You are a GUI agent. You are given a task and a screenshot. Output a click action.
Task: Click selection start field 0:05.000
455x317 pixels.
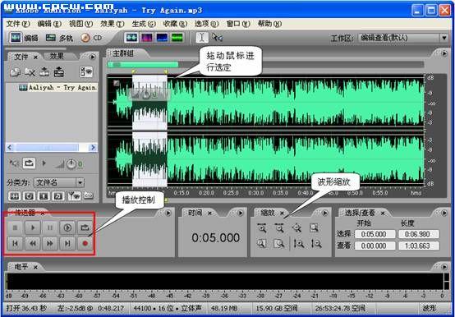click(x=375, y=234)
